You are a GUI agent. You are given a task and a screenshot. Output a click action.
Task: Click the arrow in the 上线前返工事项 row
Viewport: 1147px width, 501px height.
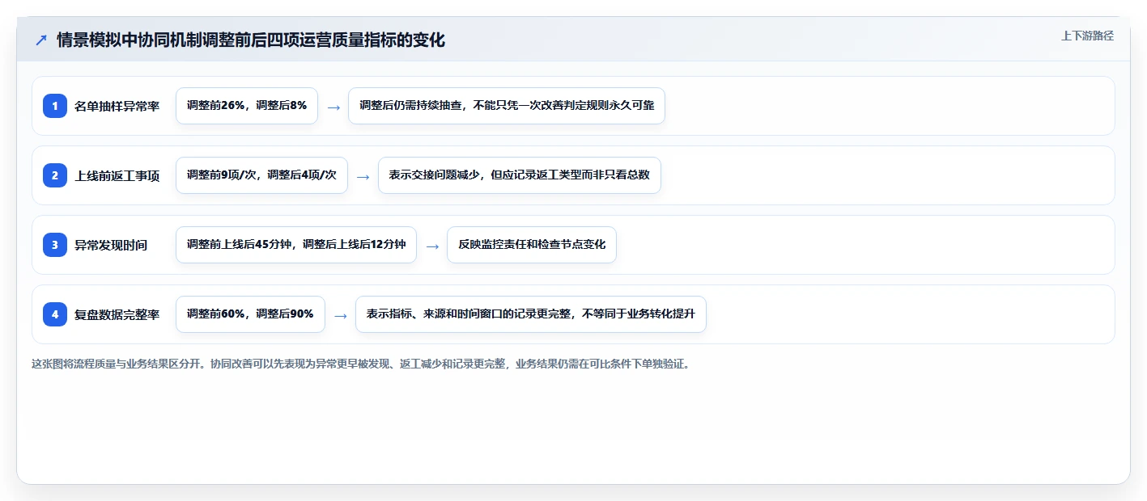[363, 176]
